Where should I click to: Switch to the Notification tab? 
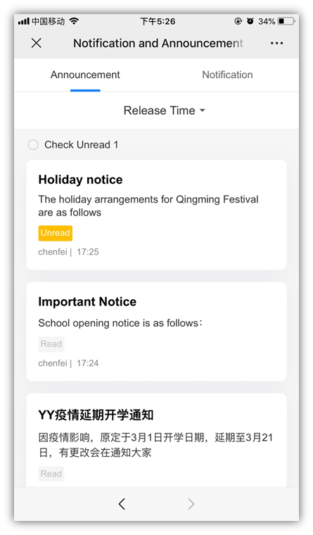(x=227, y=75)
